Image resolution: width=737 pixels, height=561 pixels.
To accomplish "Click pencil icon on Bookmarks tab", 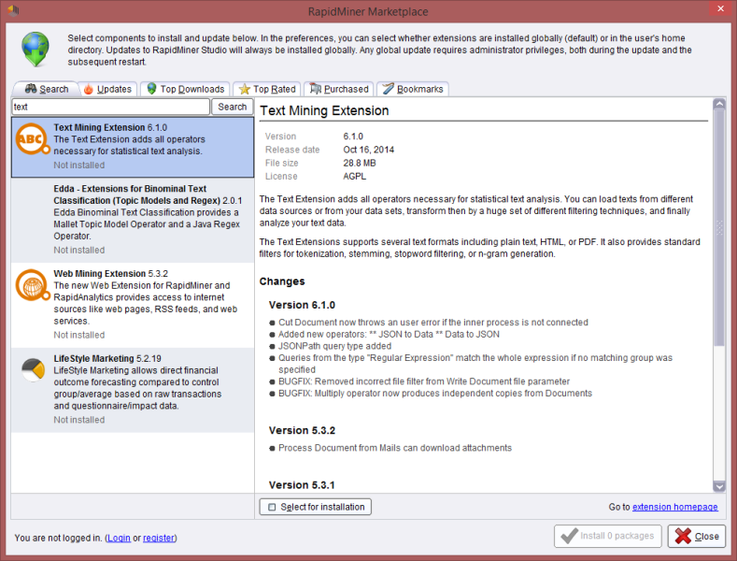I will click(x=388, y=89).
